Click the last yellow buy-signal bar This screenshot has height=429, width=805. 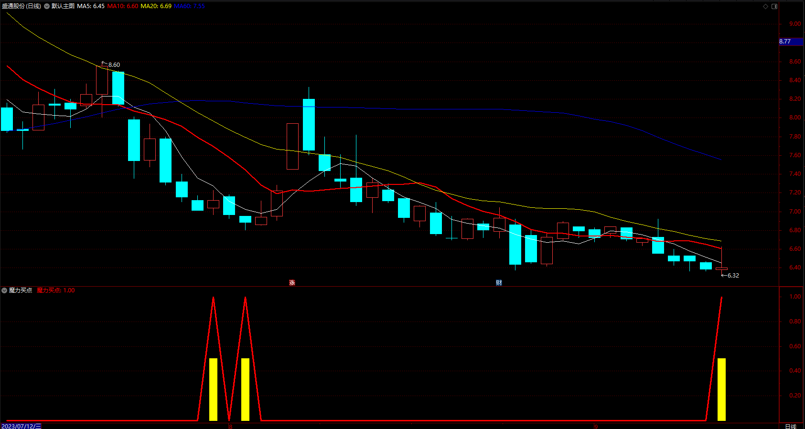click(721, 389)
